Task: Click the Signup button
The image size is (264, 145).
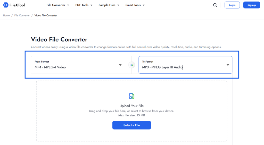Action: 252,5
